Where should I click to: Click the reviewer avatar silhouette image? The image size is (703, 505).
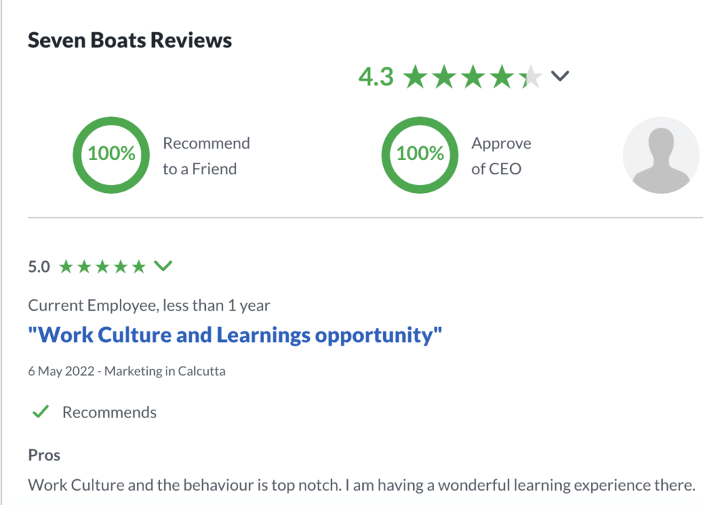click(x=661, y=154)
